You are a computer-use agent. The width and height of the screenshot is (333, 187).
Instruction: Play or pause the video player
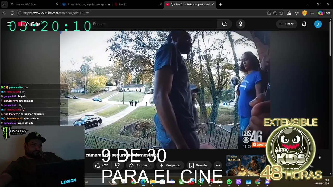[165, 90]
